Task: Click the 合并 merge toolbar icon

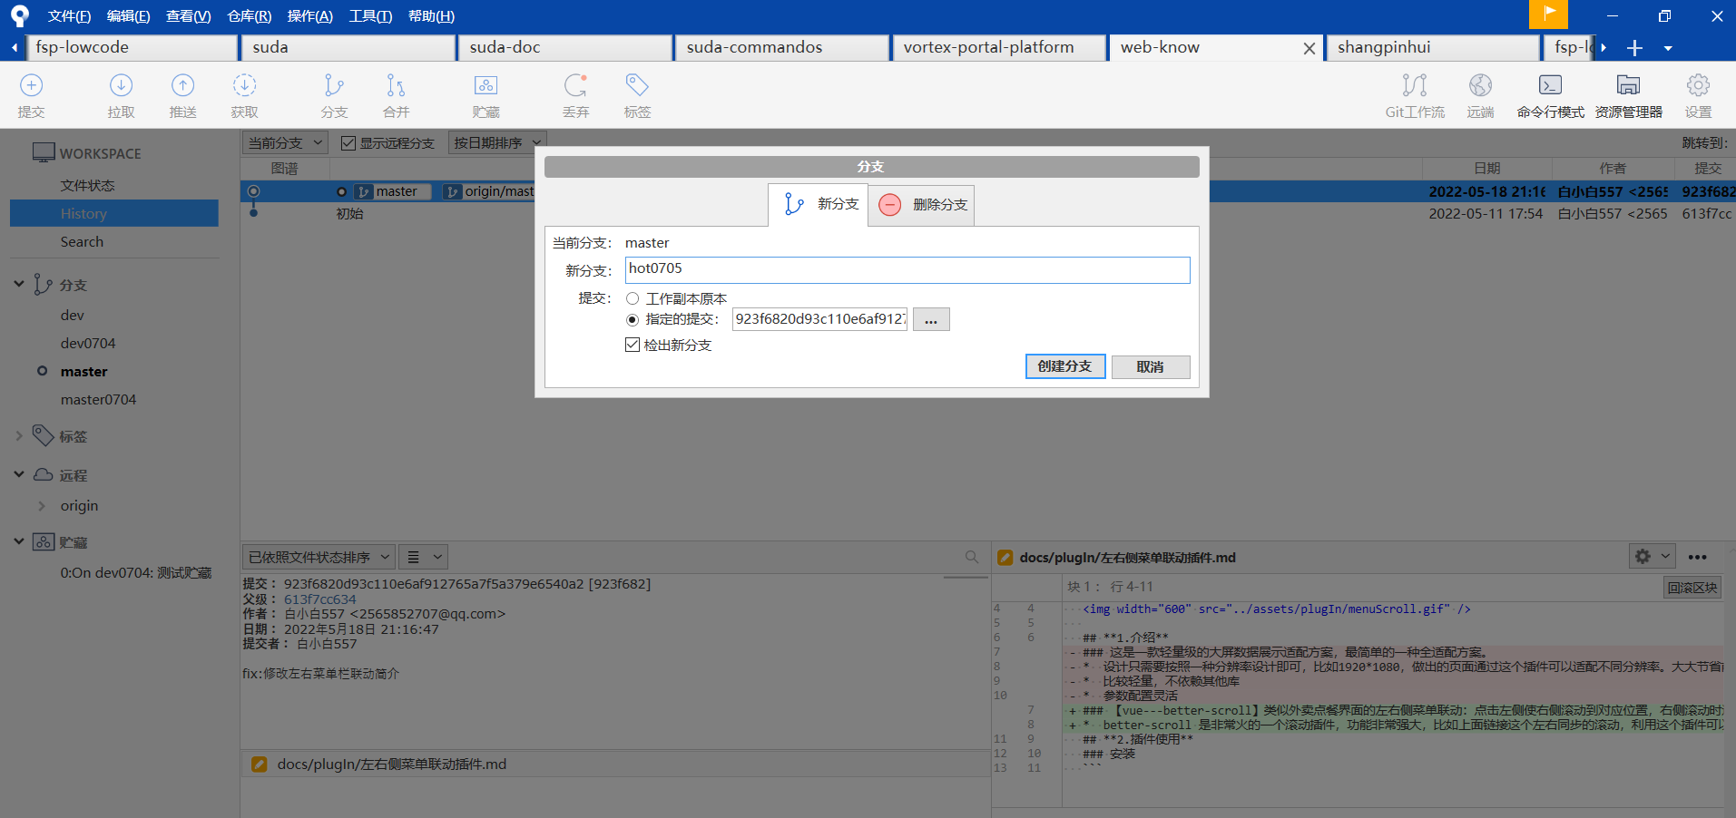Action: 396,86
